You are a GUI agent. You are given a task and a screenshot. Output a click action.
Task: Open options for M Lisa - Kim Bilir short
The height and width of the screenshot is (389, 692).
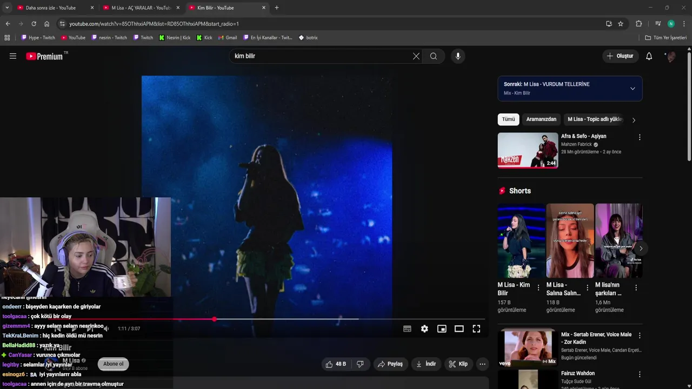click(x=538, y=288)
